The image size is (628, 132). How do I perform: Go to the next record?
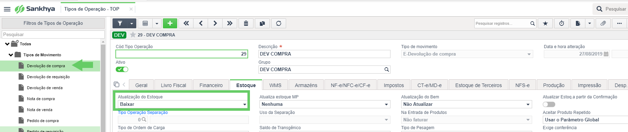[215, 23]
